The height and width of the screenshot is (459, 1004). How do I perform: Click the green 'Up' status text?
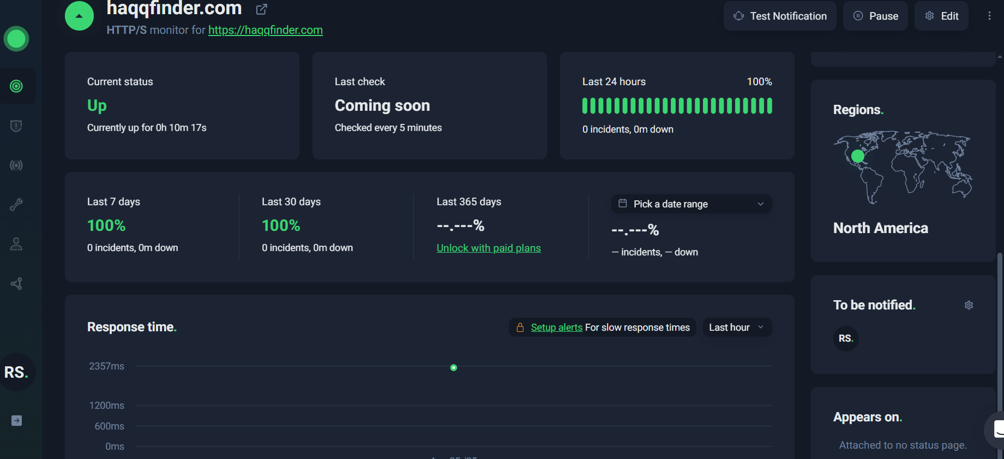coord(97,105)
